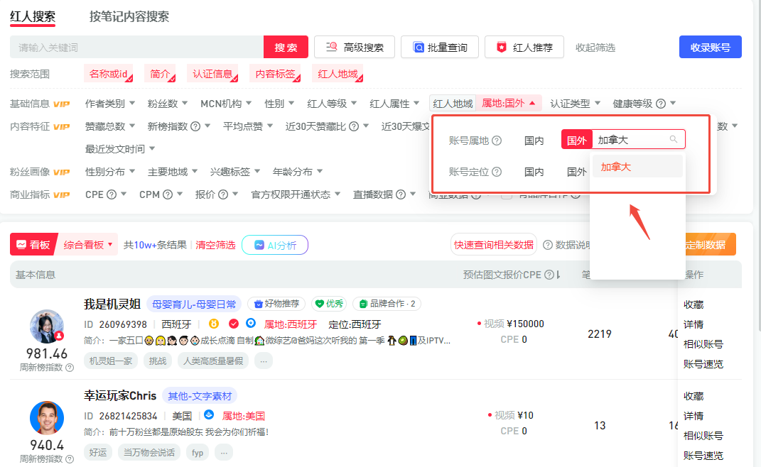Click the magnifier icon in the 加拿大 search box

tap(673, 140)
